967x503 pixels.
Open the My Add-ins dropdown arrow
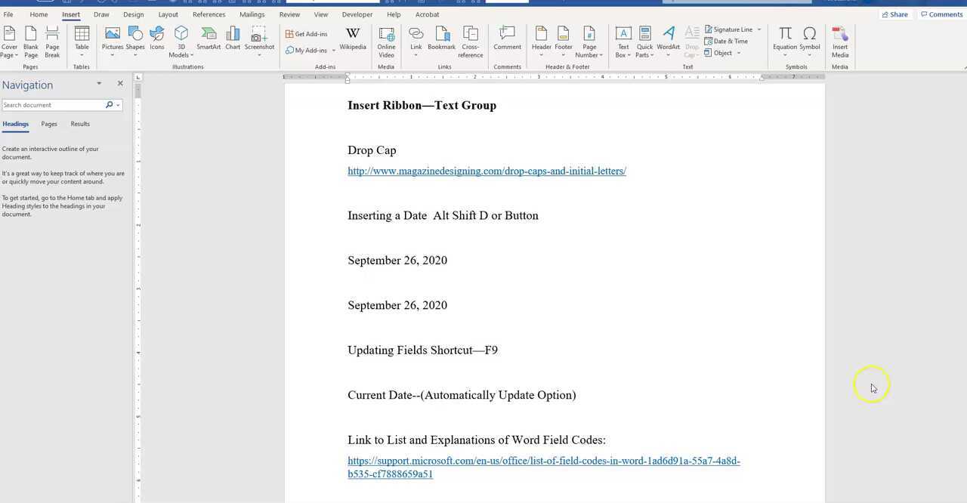333,51
